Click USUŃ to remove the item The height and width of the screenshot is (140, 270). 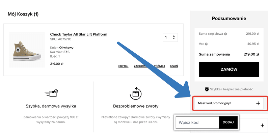click(174, 66)
